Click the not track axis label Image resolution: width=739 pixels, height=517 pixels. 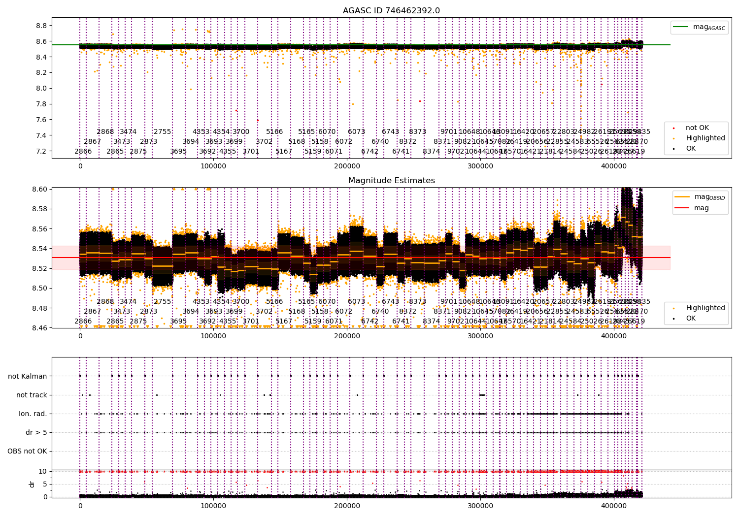pyautogui.click(x=32, y=395)
